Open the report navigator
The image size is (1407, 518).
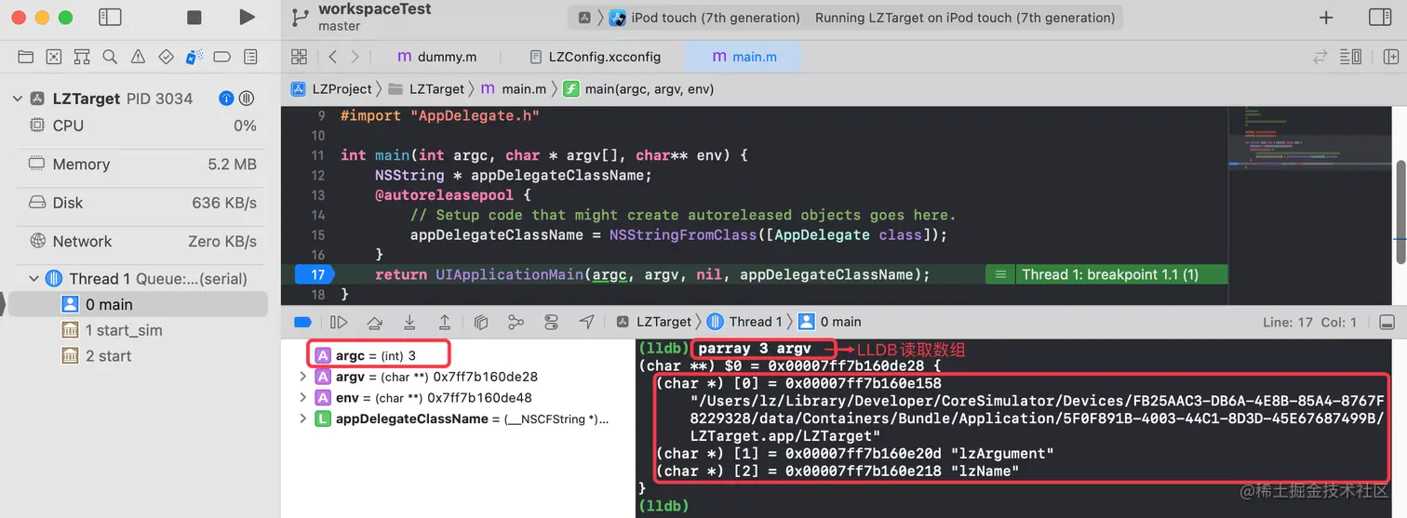point(250,57)
